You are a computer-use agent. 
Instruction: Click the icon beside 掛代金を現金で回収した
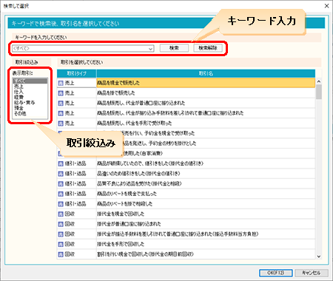(61, 214)
